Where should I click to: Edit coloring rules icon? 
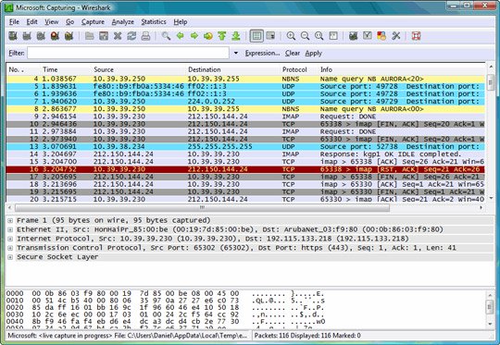381,36
